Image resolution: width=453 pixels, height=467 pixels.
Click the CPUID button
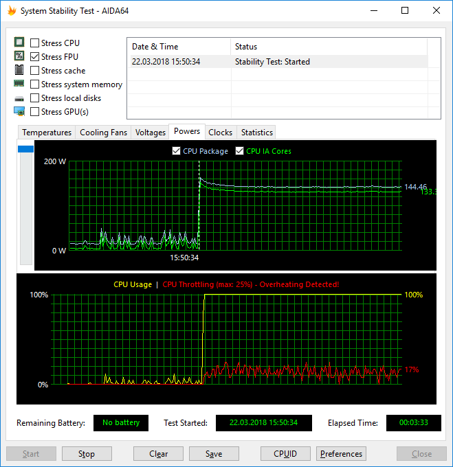[x=285, y=453]
